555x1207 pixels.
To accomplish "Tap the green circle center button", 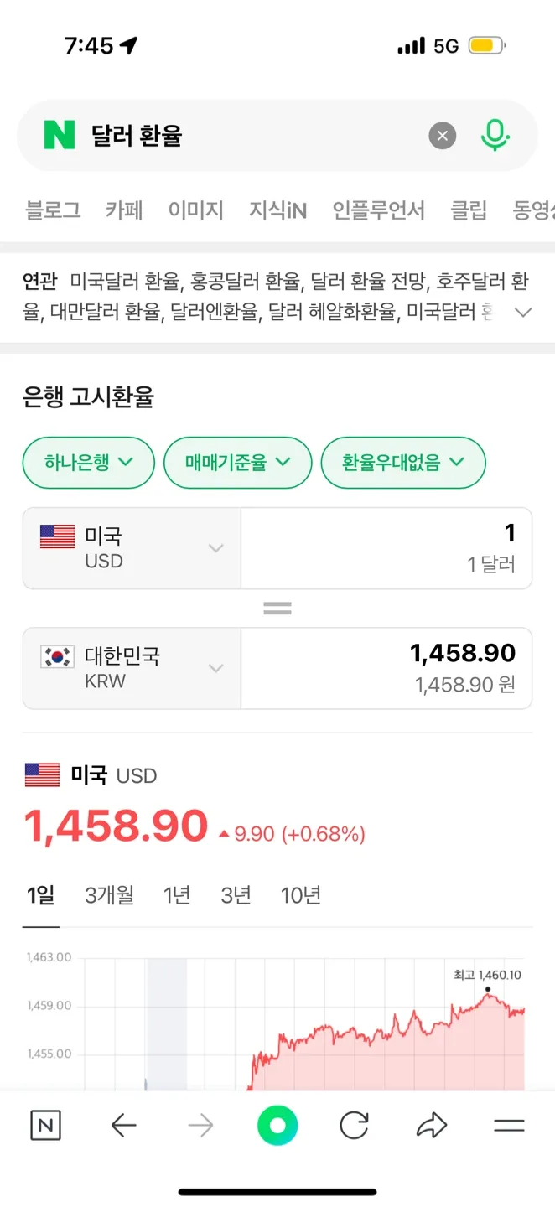I will (277, 1126).
